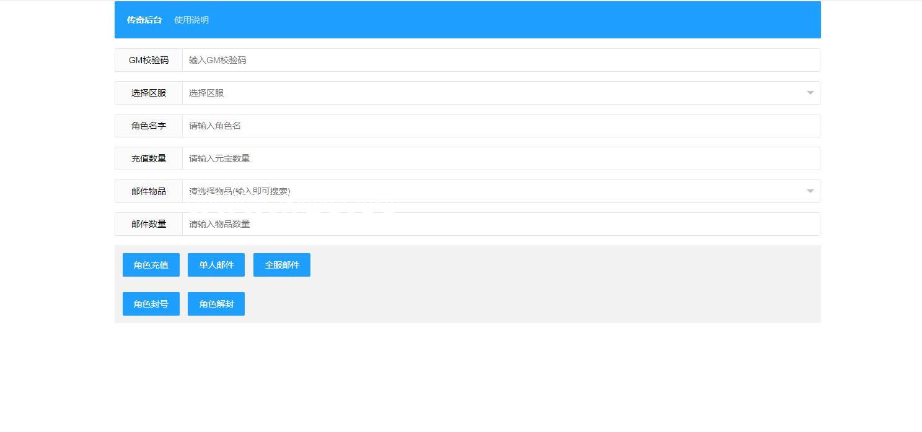Expand the 请选择物品 mail item selector
Viewport: 922px width, 432px height.
tap(493, 191)
